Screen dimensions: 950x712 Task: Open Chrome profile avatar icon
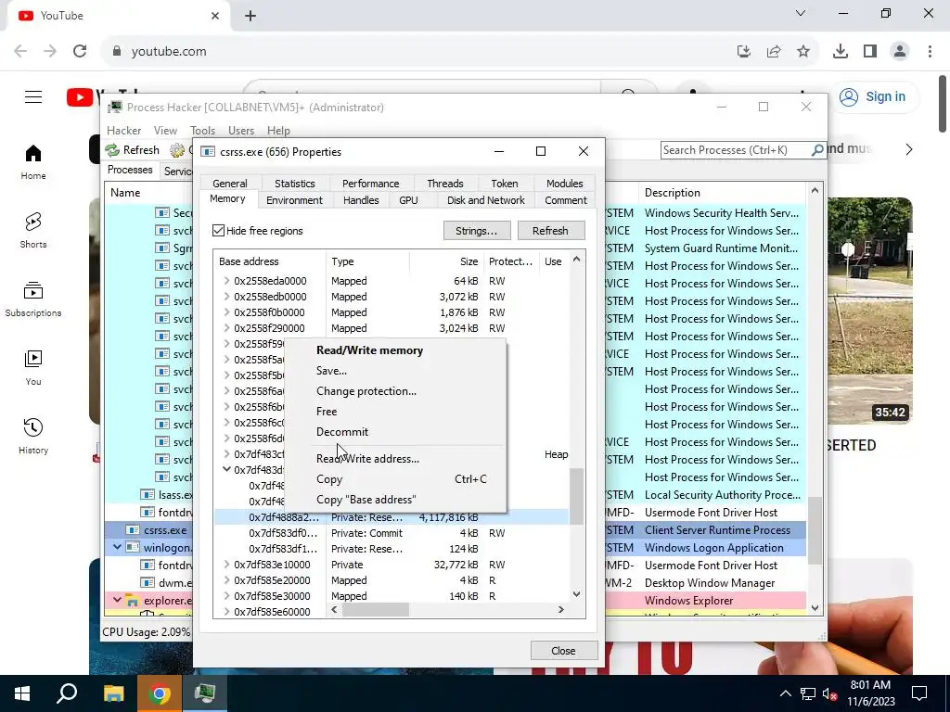[x=900, y=52]
